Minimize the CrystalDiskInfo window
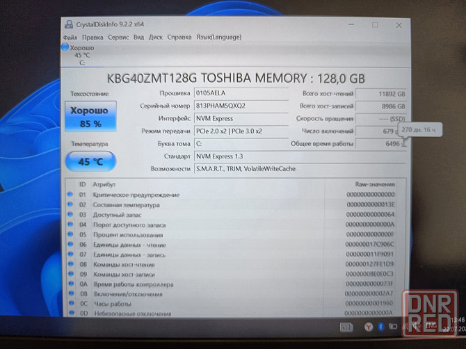The image size is (466, 349). click(x=351, y=25)
